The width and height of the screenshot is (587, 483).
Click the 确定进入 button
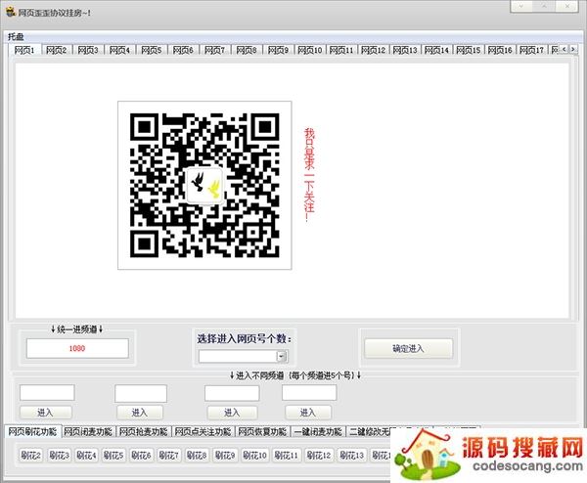point(408,349)
